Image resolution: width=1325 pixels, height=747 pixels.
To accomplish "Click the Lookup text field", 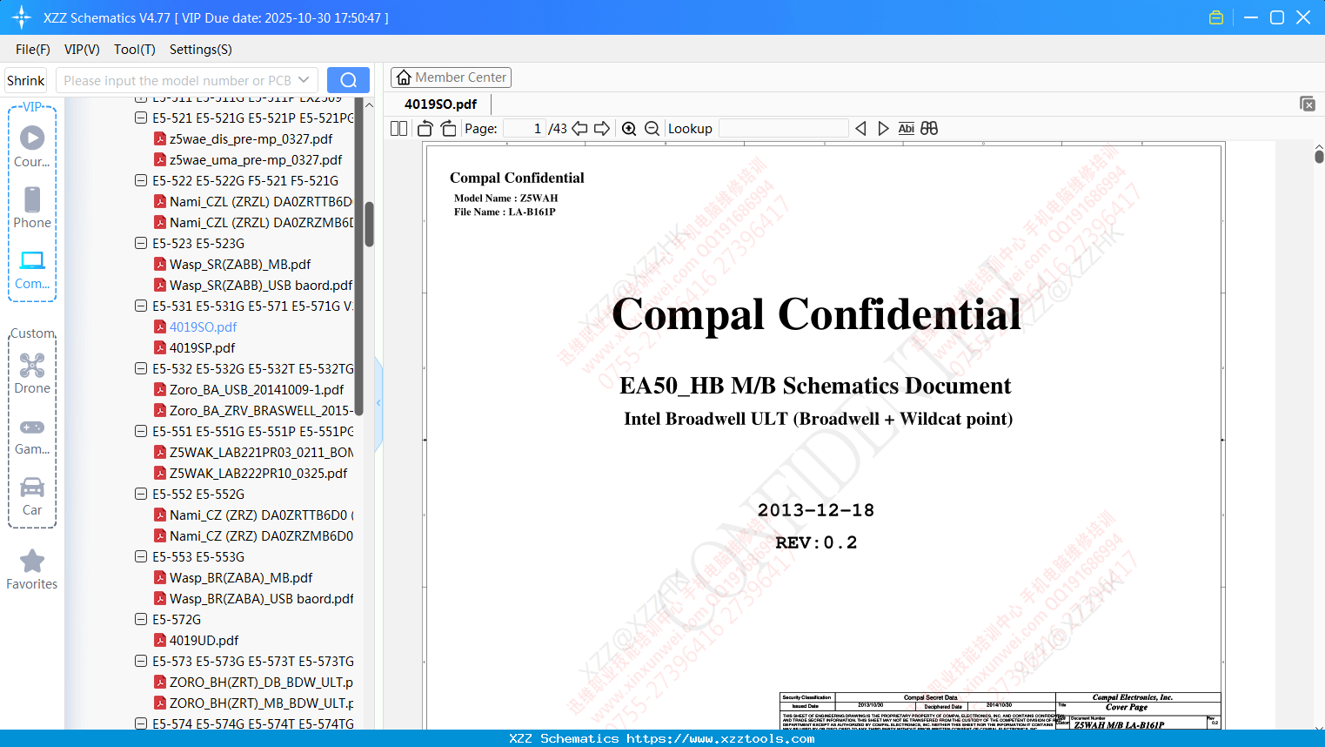I will click(x=783, y=129).
